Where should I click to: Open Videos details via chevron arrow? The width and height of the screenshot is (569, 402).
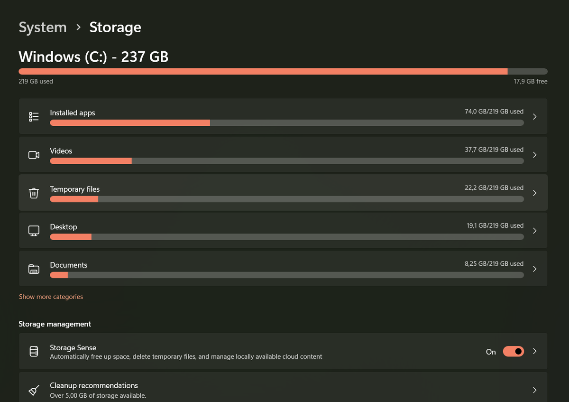tap(534, 155)
